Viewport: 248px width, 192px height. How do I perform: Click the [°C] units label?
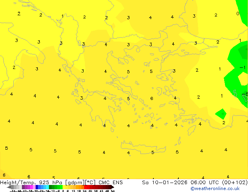(87, 183)
